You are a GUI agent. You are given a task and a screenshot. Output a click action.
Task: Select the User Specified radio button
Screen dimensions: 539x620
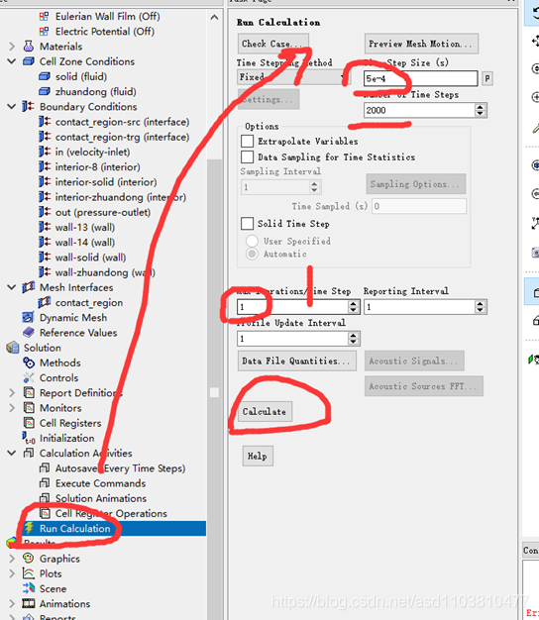click(x=252, y=241)
